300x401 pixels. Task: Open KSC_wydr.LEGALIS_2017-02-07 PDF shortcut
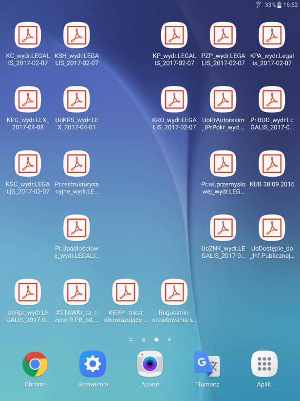[28, 164]
